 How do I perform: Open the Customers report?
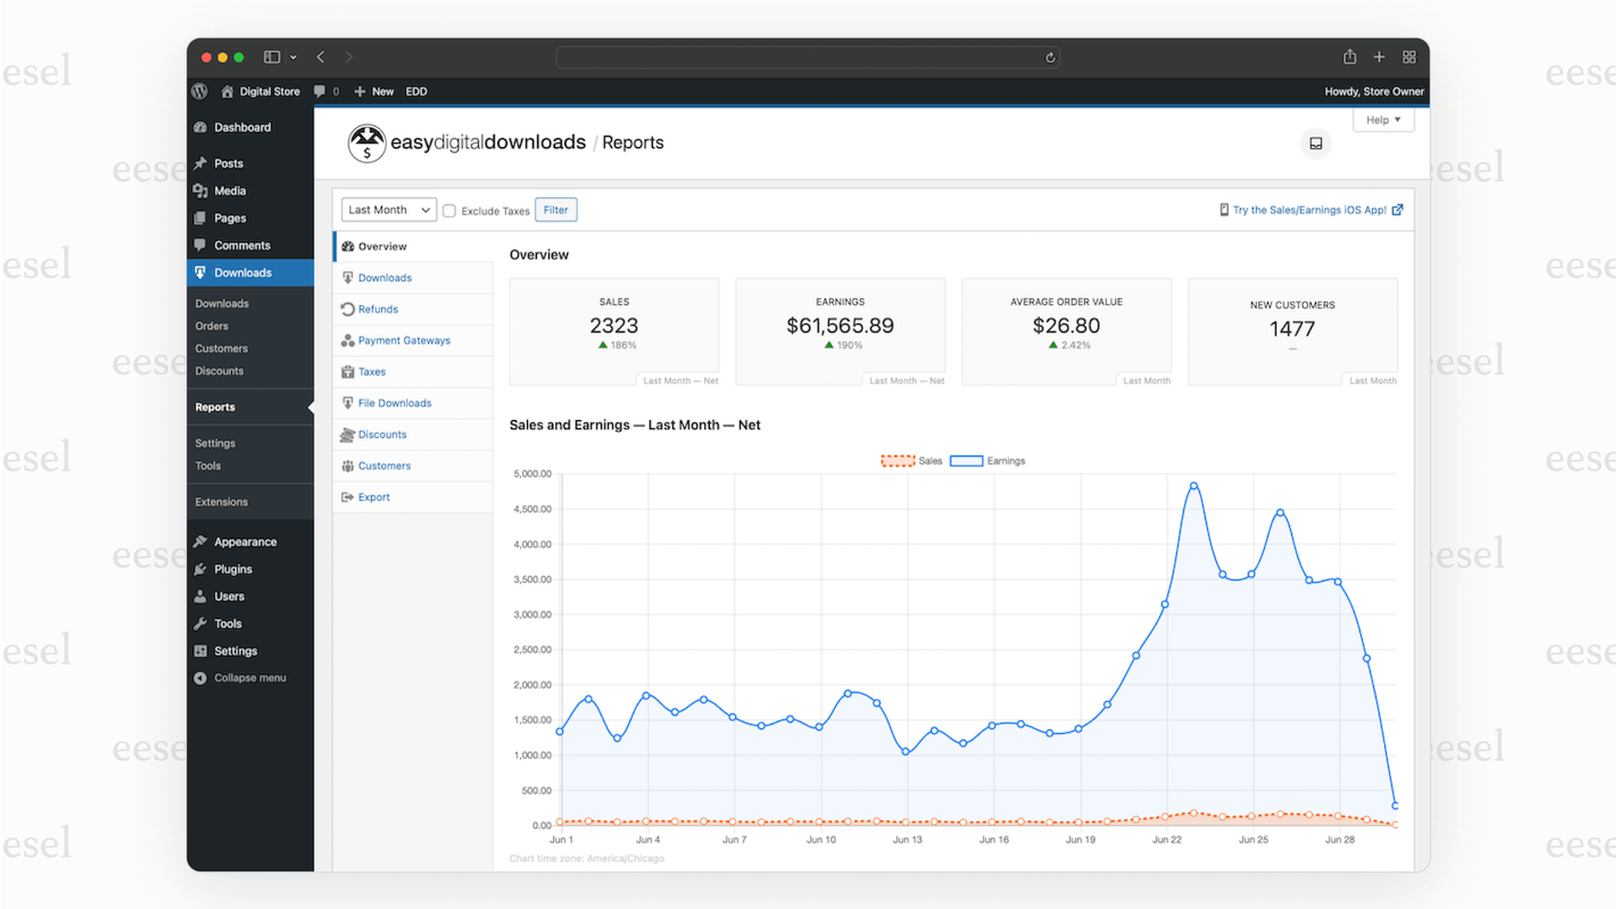tap(384, 466)
